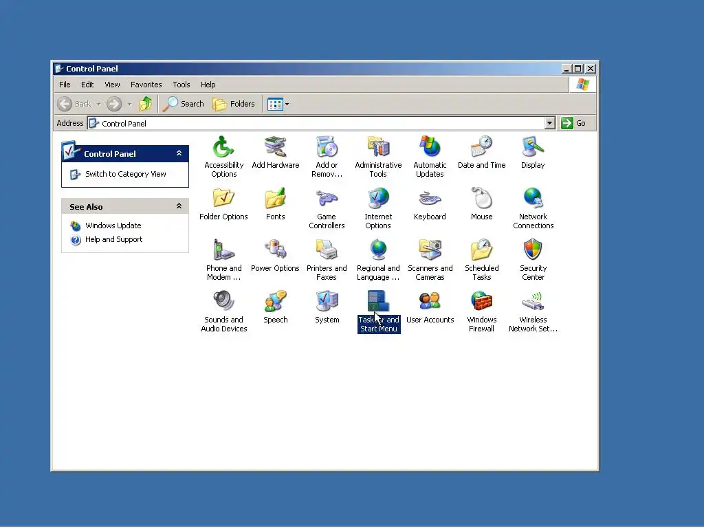704x528 pixels.
Task: Open the File menu
Action: click(65, 85)
